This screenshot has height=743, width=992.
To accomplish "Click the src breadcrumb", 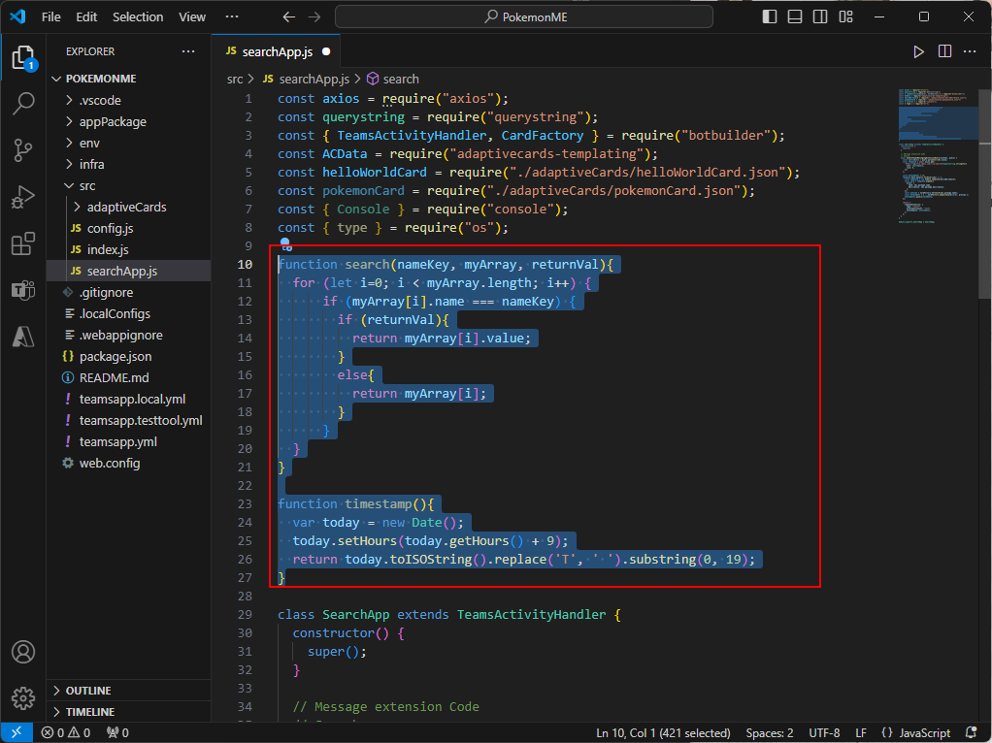I will pyautogui.click(x=235, y=79).
